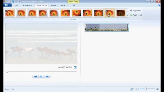Apply the fourth effect thumbnail in the gallery
This screenshot has height=92, width=164.
click(x=43, y=13)
